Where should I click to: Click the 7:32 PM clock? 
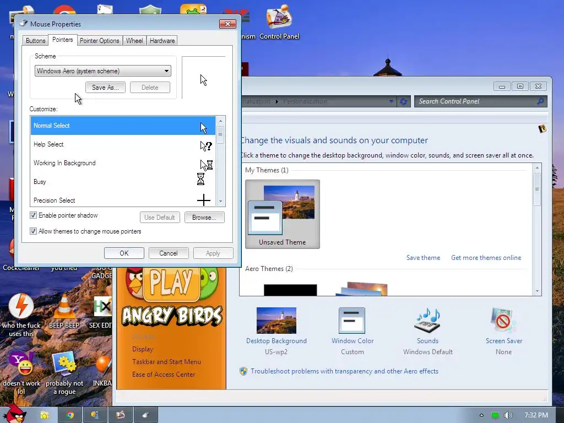(x=536, y=415)
